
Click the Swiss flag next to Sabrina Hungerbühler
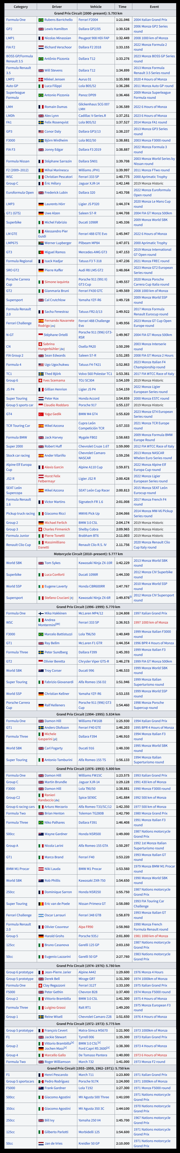pos(41,344)
